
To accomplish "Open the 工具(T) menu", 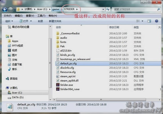I will pos(41,16).
